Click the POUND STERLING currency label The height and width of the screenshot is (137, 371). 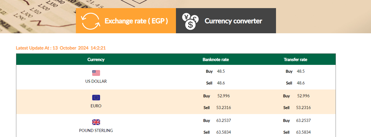[96, 131]
